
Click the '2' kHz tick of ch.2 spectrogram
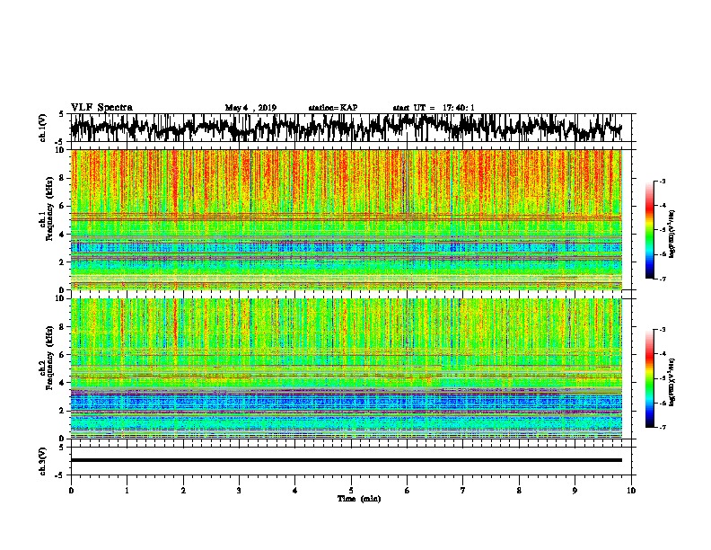coord(63,411)
